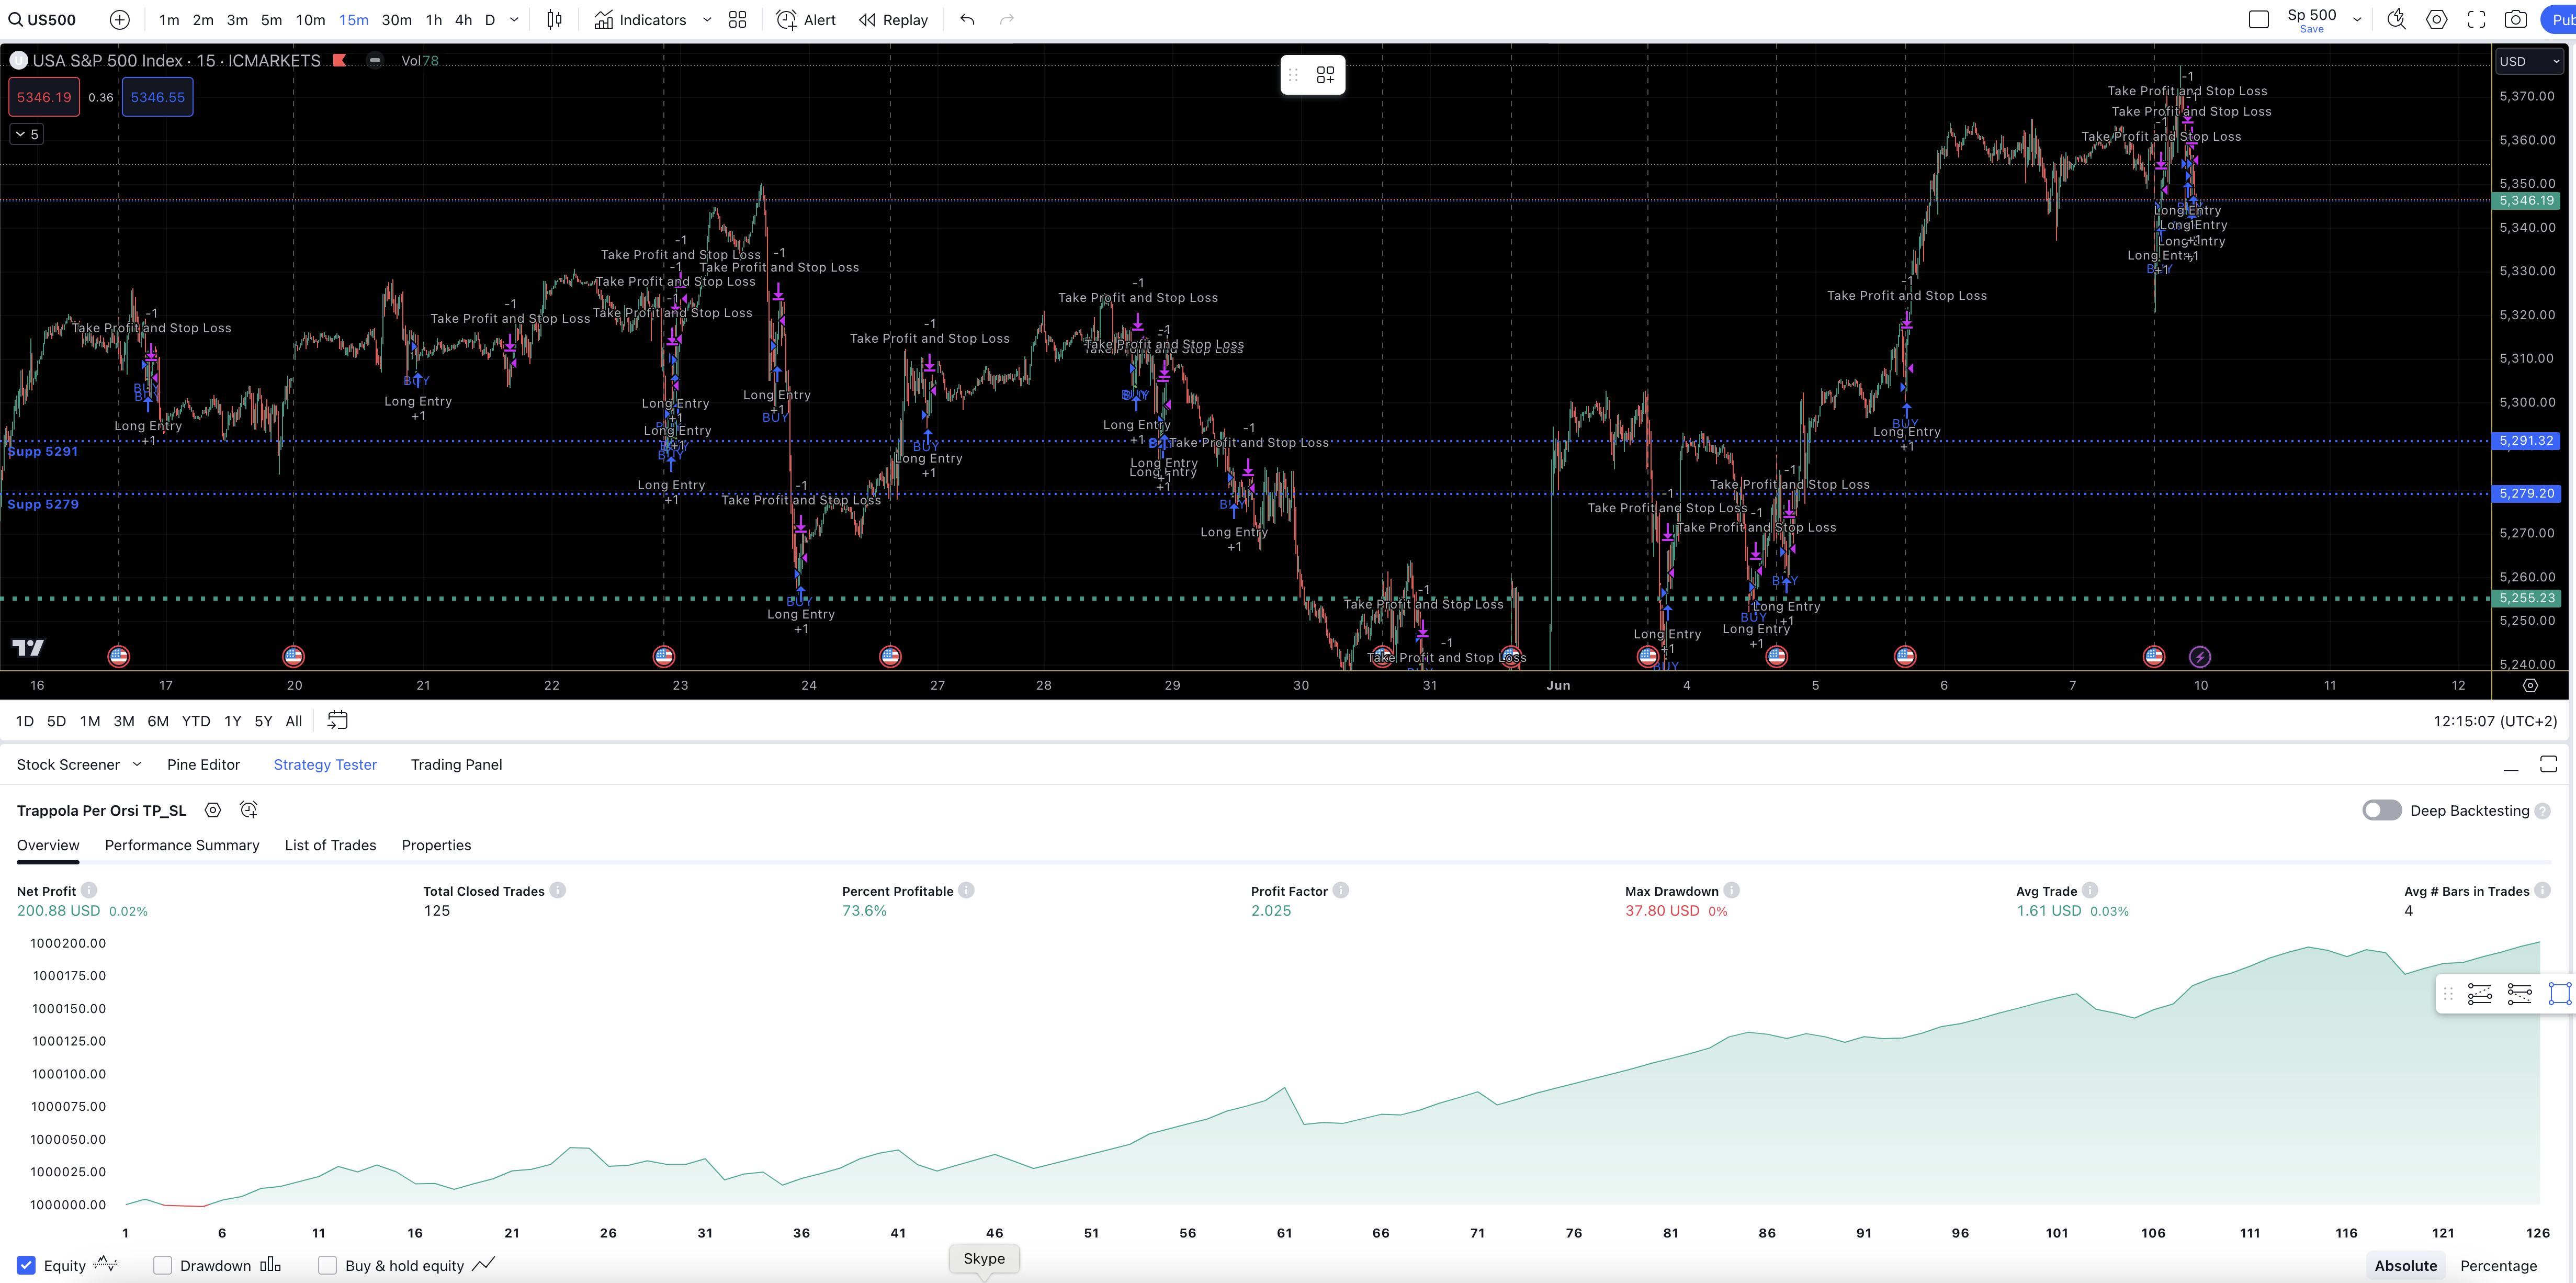2576x1283 pixels.
Task: Open quick search with the lightning-magnifier icon
Action: tap(2396, 19)
